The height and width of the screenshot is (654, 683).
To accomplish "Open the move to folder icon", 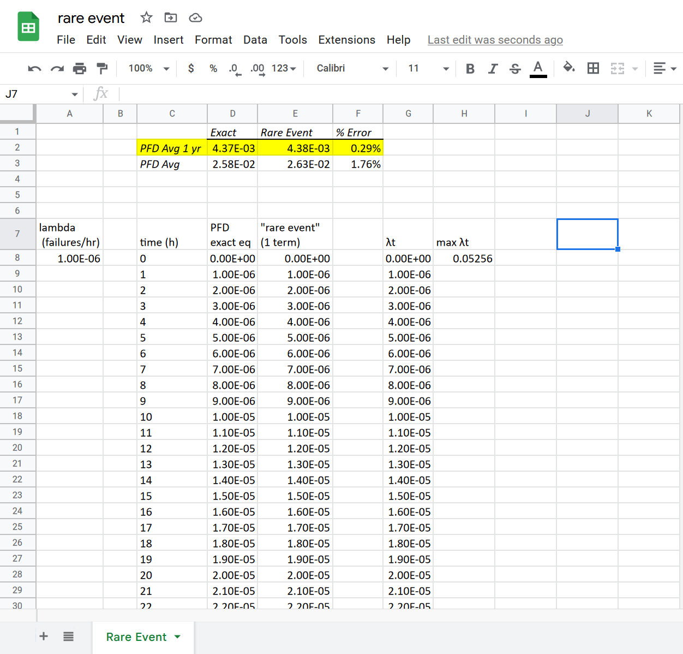I will click(x=171, y=17).
